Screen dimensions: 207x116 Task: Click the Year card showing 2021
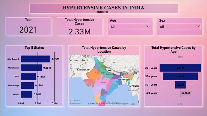click(x=28, y=26)
